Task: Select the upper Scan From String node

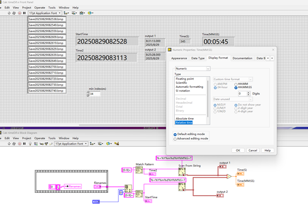Action: (x=182, y=172)
